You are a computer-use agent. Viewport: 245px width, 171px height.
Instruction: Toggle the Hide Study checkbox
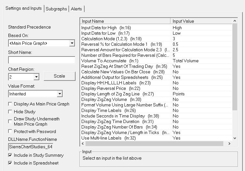(10, 112)
